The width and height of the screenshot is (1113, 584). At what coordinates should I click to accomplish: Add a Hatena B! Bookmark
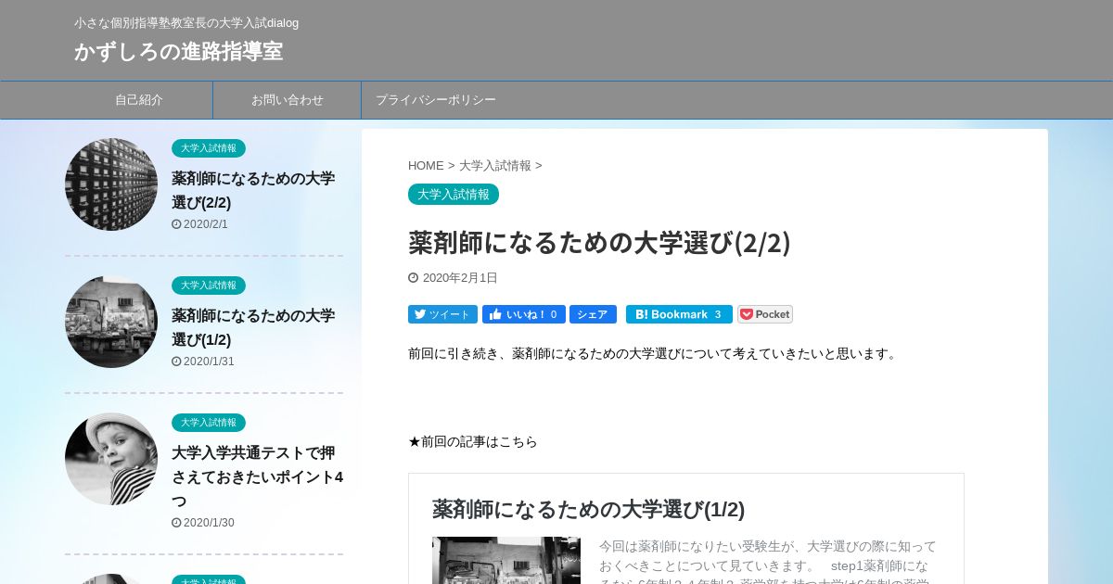pyautogui.click(x=679, y=314)
